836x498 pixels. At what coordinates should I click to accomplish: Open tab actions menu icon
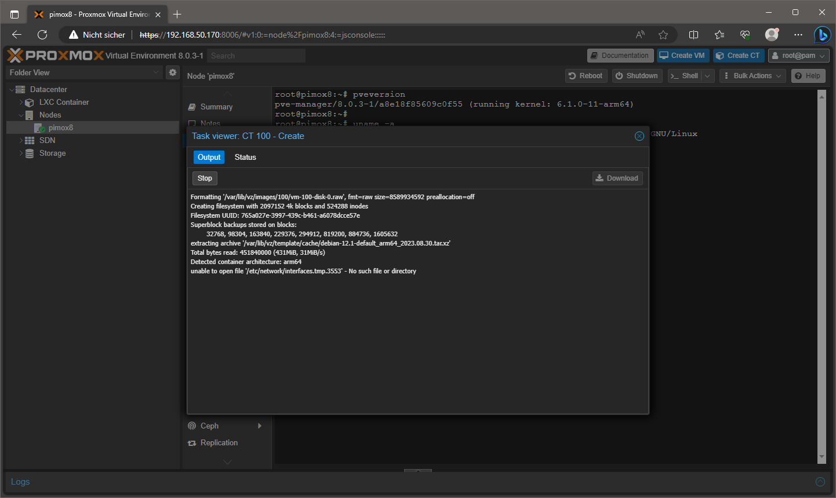pos(14,14)
